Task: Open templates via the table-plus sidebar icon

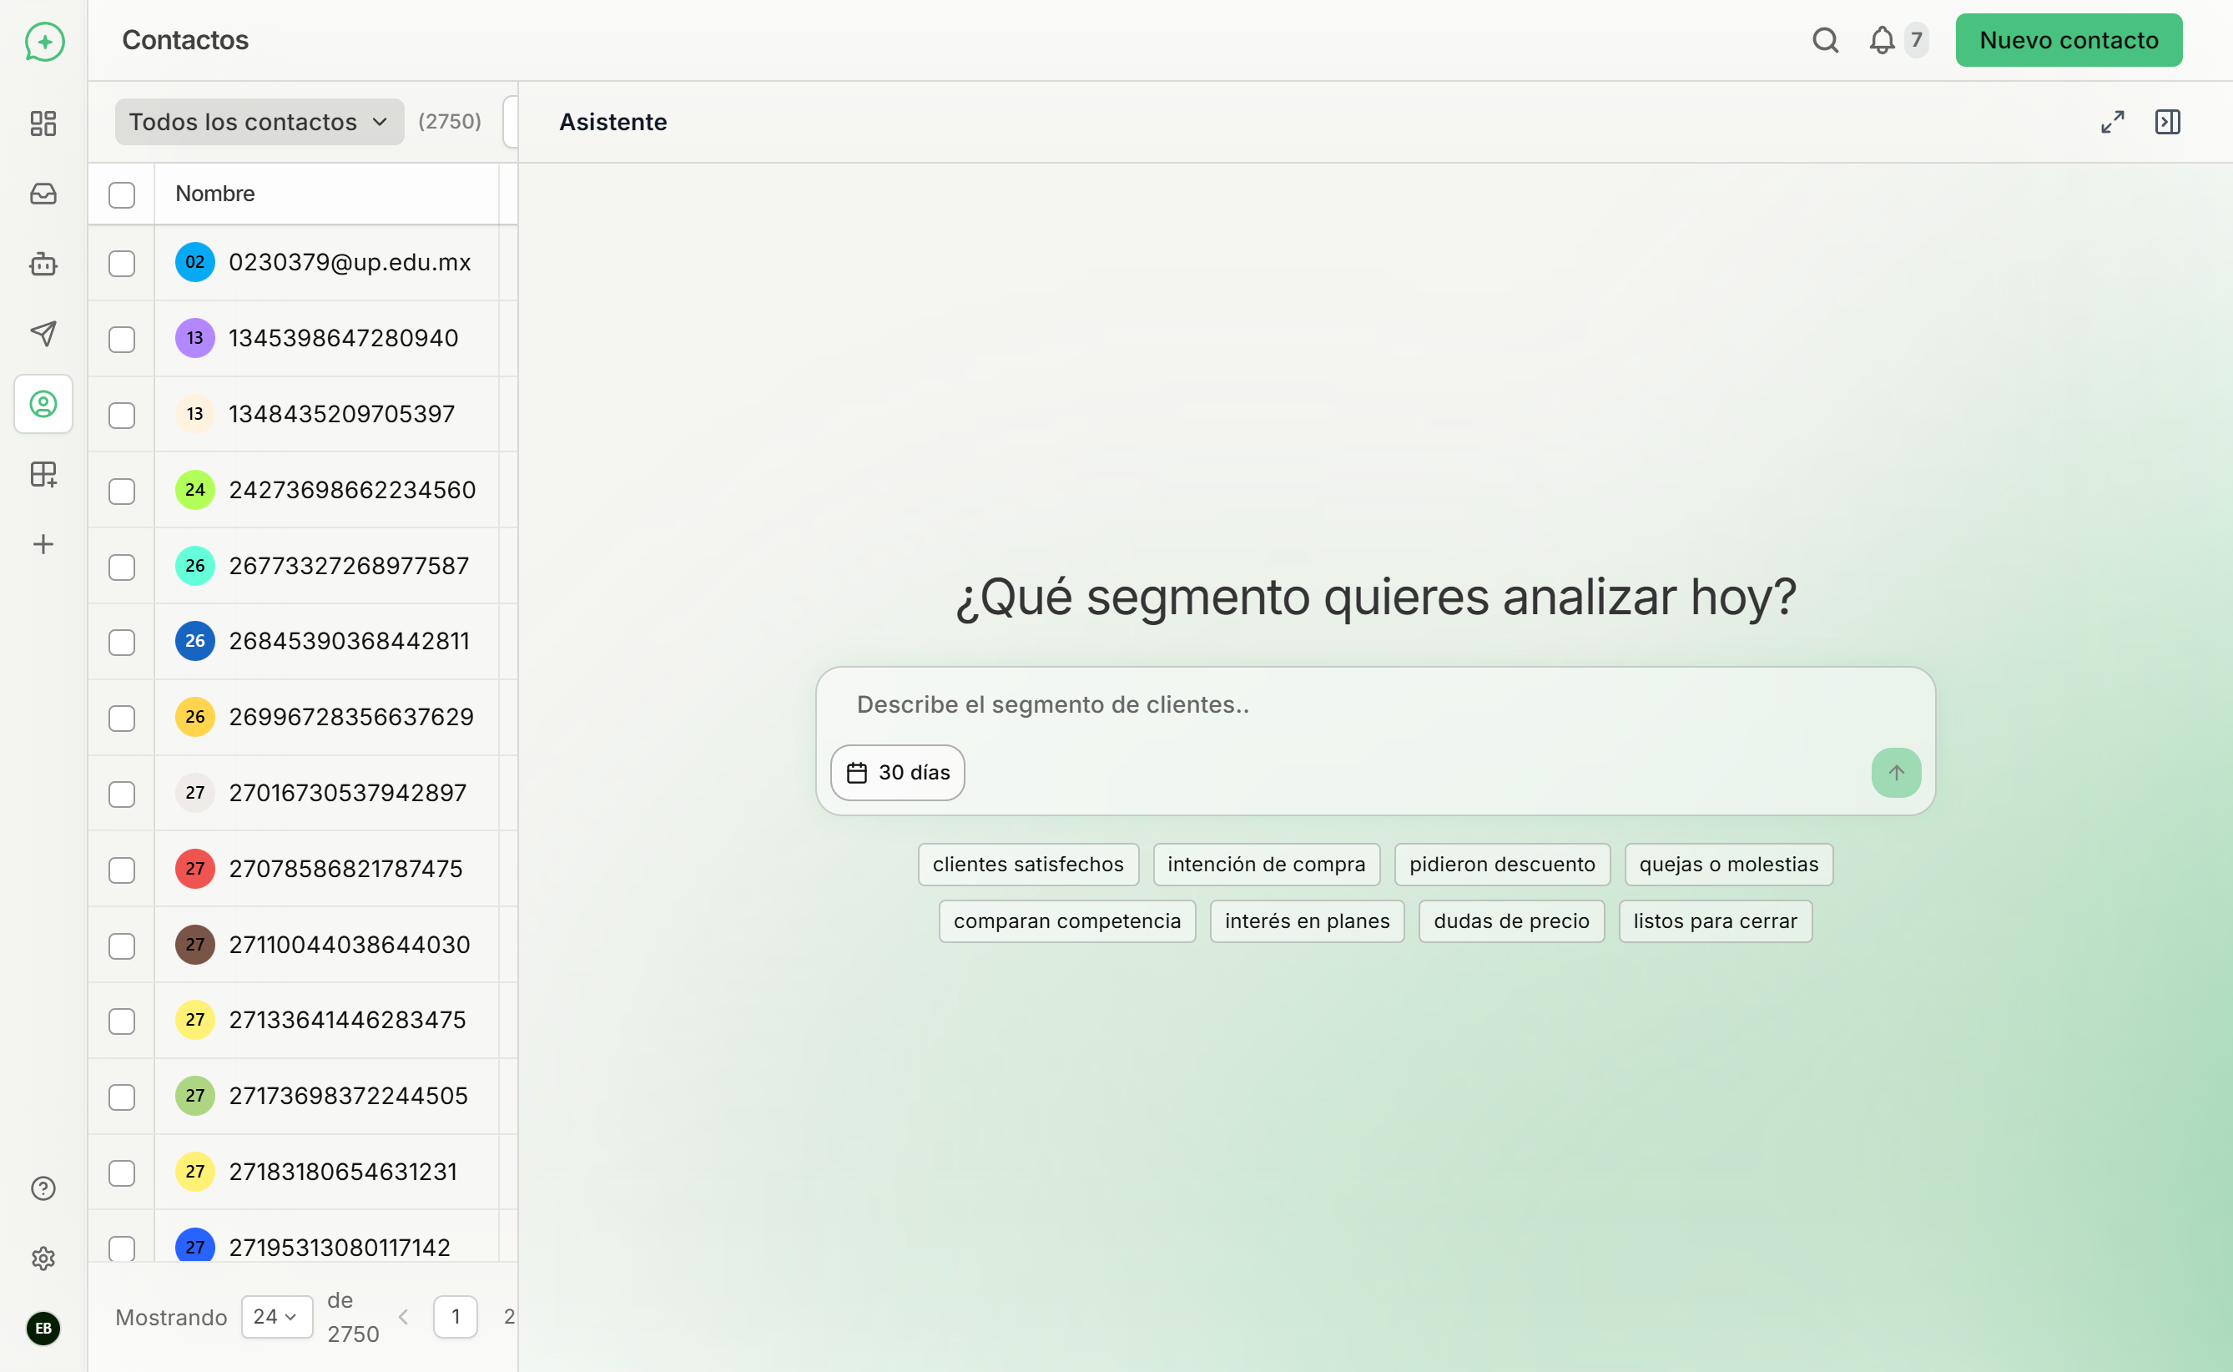Action: 43,474
